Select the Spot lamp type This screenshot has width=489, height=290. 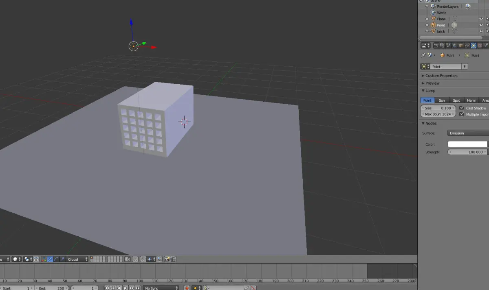click(x=456, y=100)
